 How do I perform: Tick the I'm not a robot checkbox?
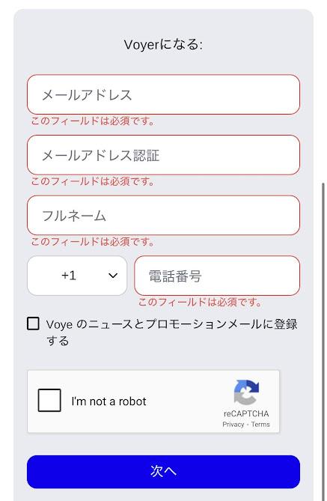point(49,400)
